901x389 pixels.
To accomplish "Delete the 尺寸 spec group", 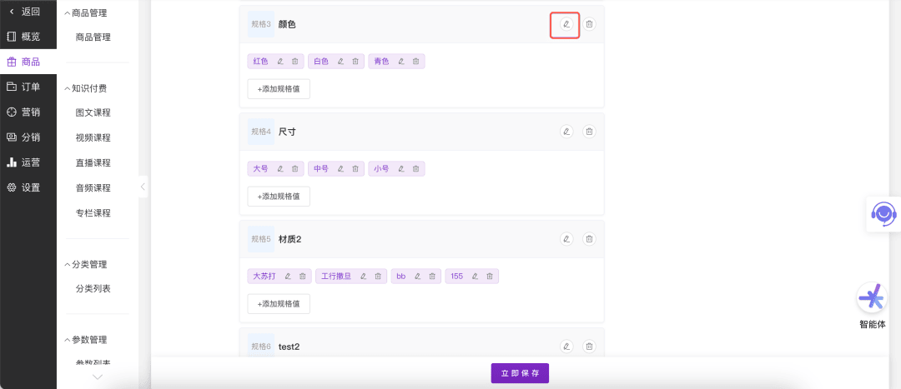I will click(x=589, y=132).
